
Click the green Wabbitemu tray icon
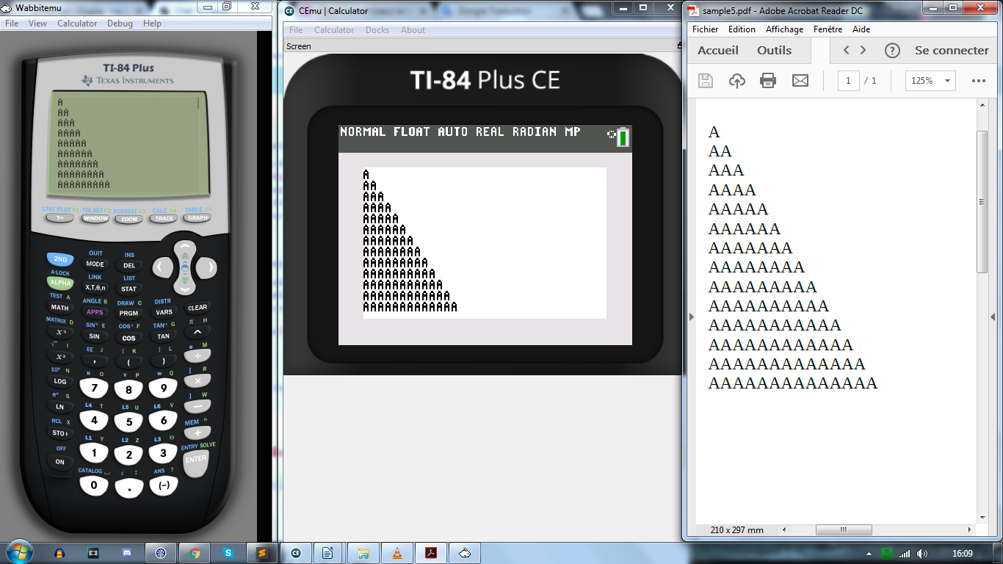[887, 553]
